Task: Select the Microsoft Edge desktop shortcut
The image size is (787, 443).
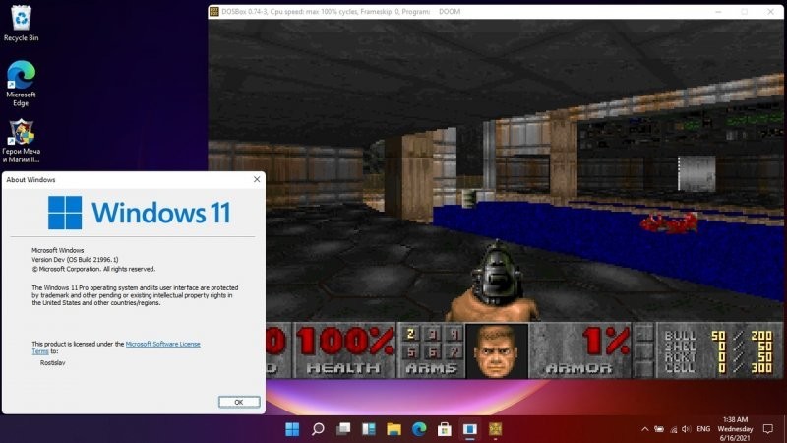Action: click(21, 83)
